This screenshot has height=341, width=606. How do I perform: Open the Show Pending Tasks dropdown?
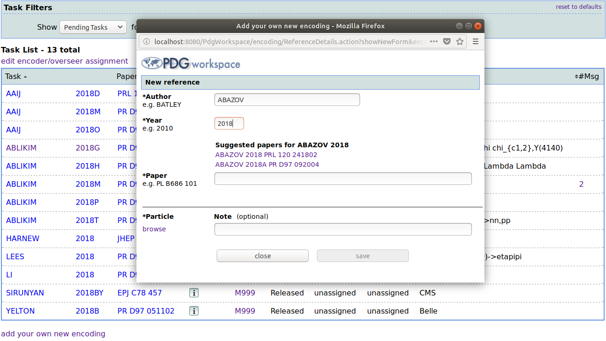[93, 27]
